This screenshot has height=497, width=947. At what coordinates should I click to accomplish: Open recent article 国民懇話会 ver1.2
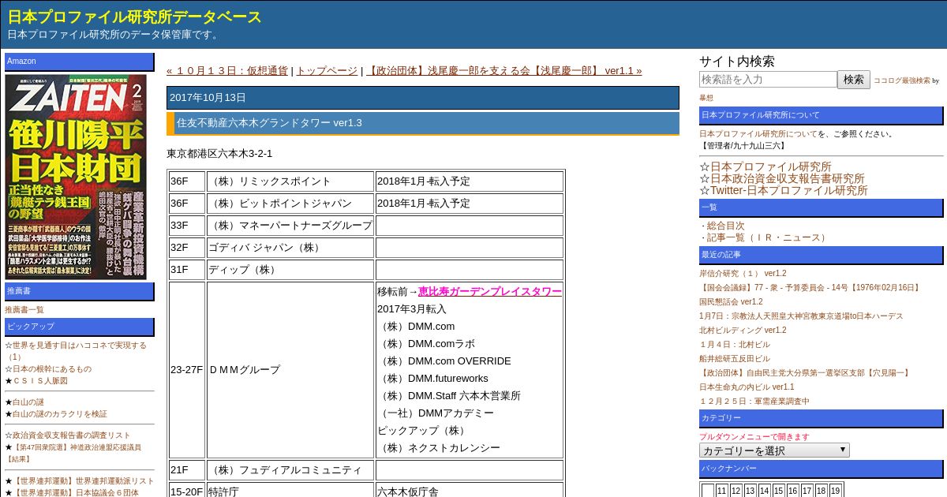731,302
